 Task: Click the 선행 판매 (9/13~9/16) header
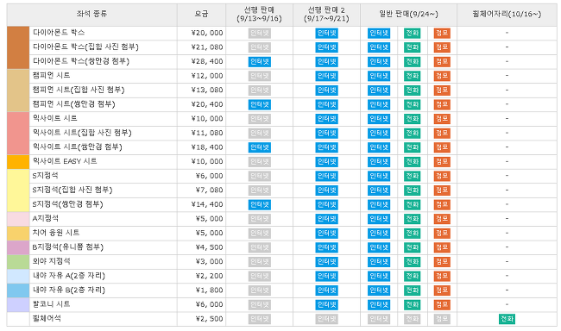pos(259,14)
